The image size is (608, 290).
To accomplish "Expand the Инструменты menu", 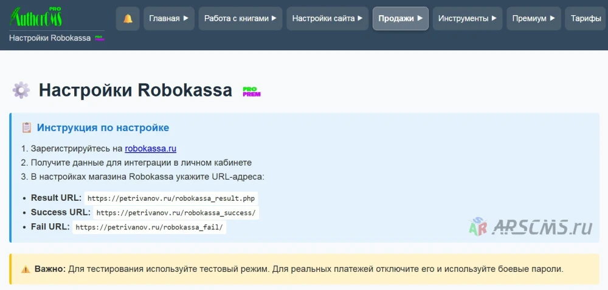I will coord(467,19).
